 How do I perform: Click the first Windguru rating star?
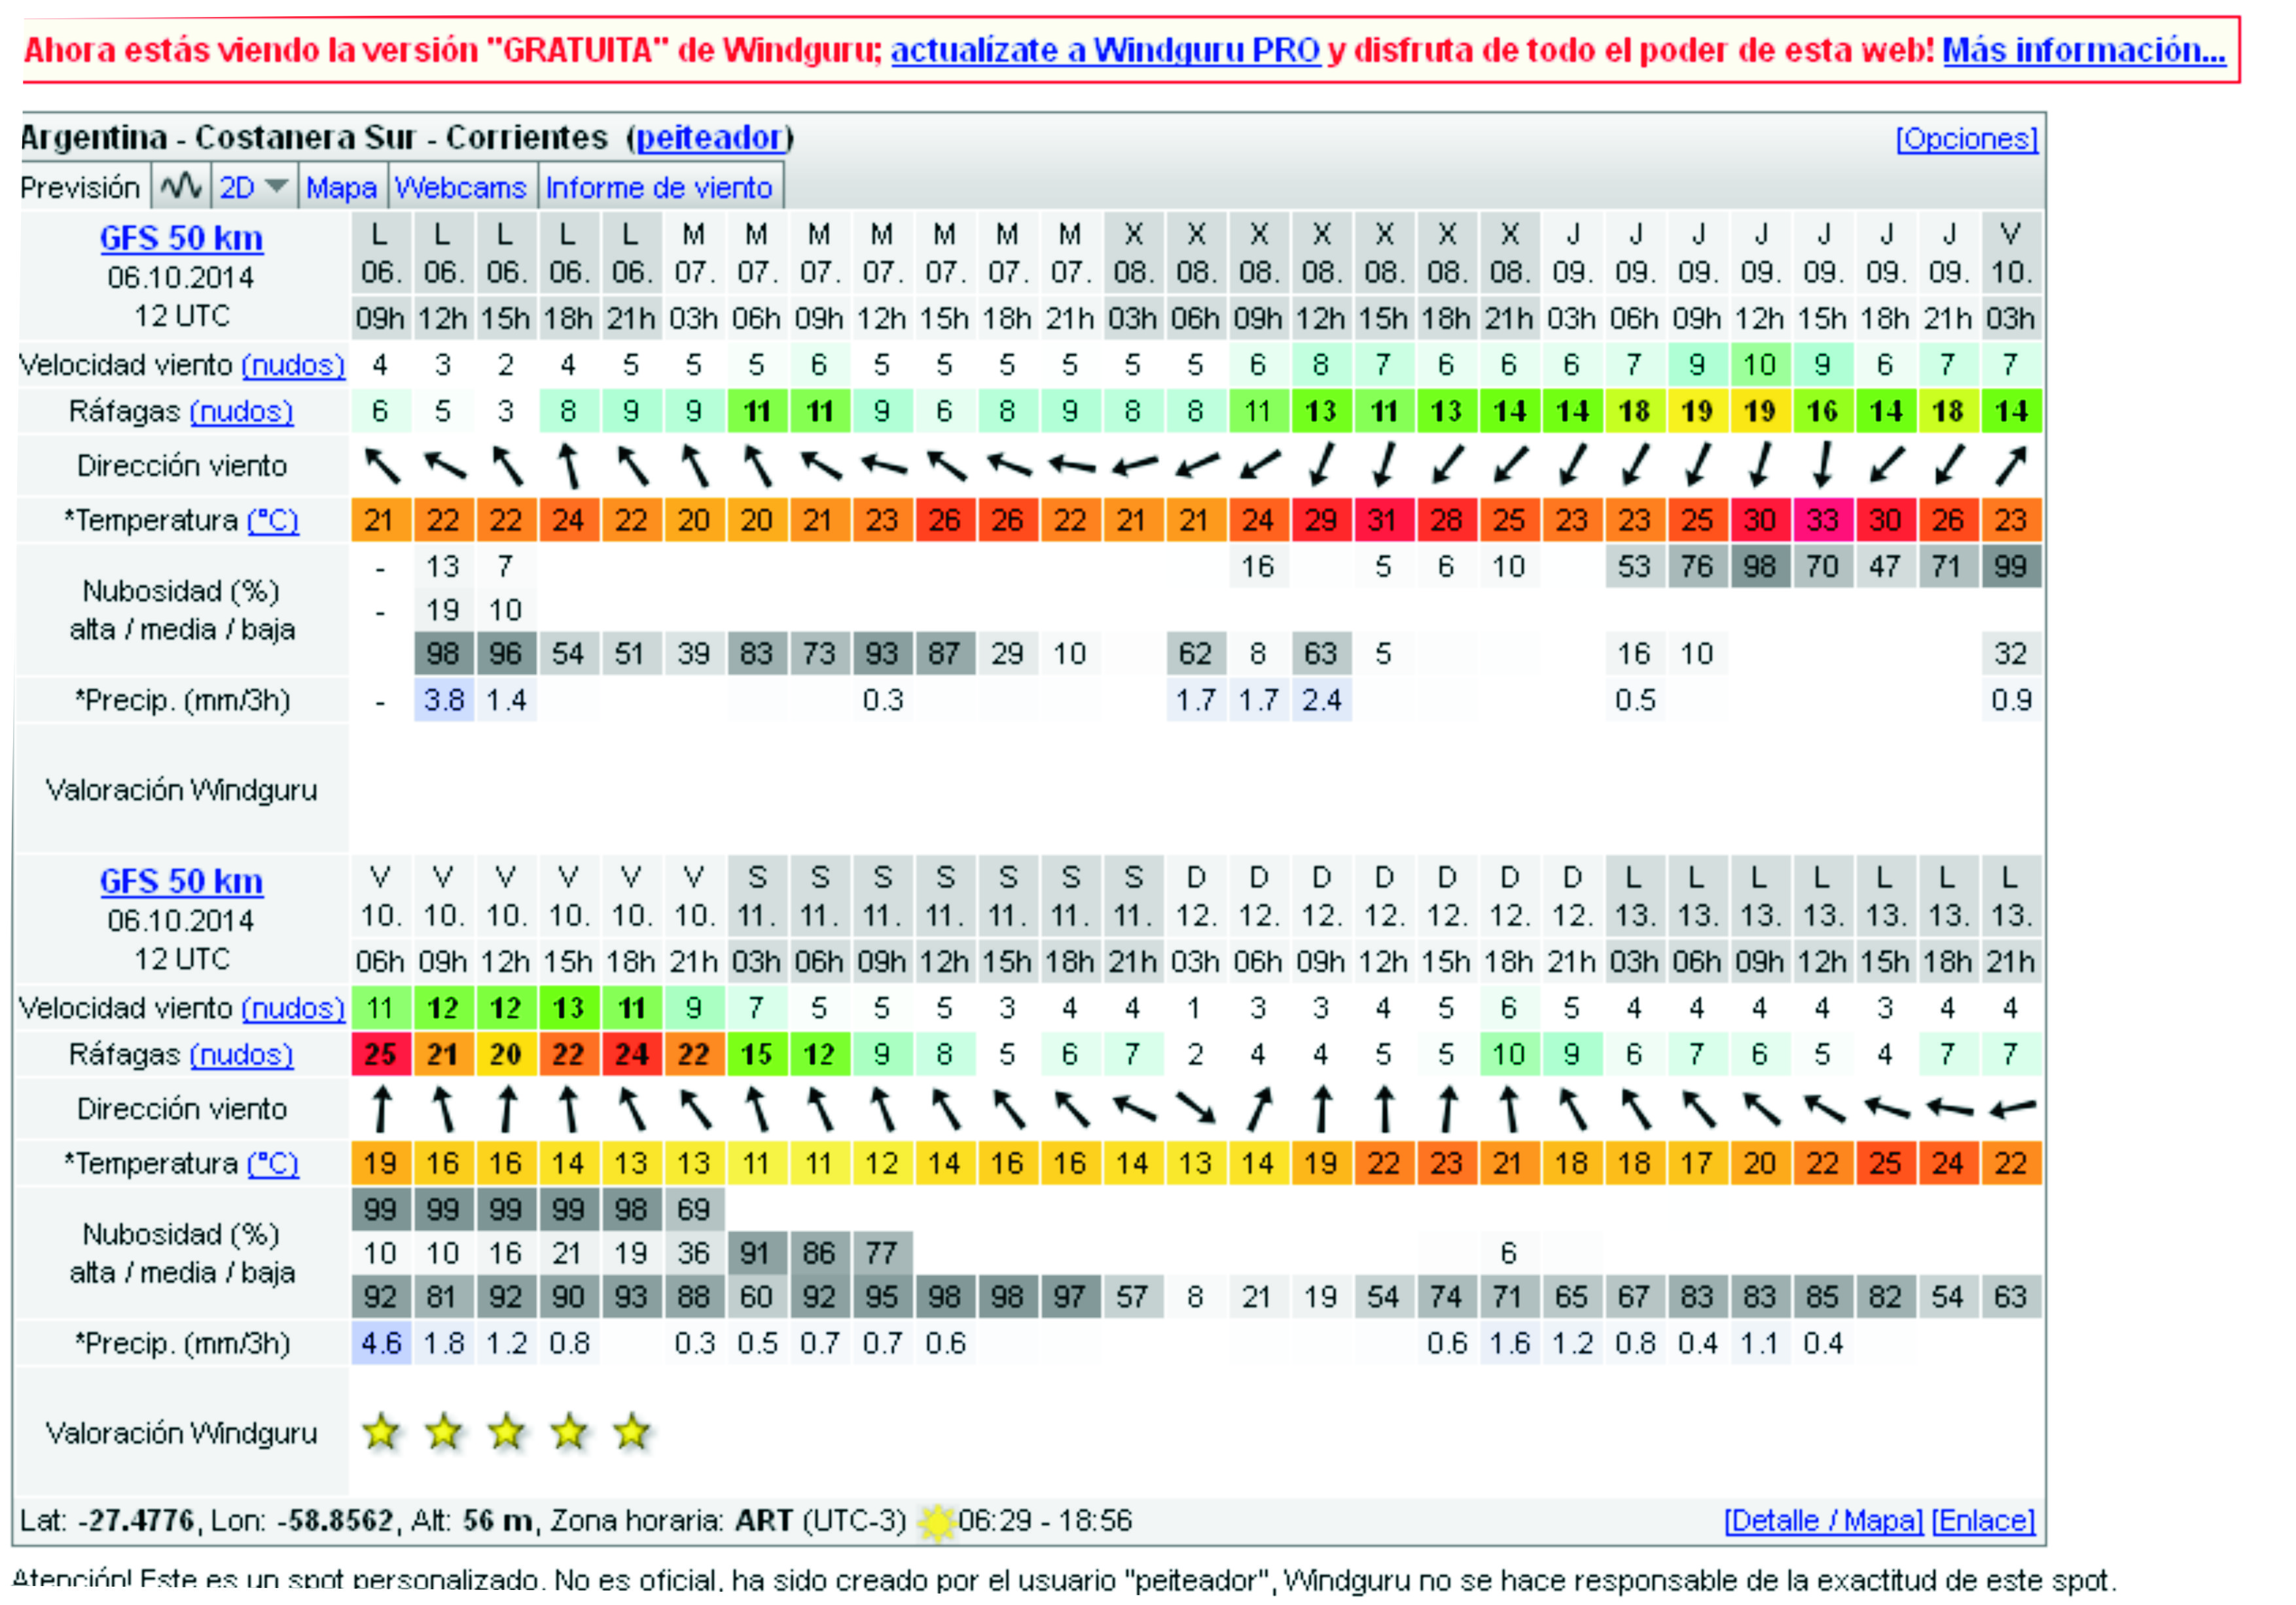tap(381, 1432)
